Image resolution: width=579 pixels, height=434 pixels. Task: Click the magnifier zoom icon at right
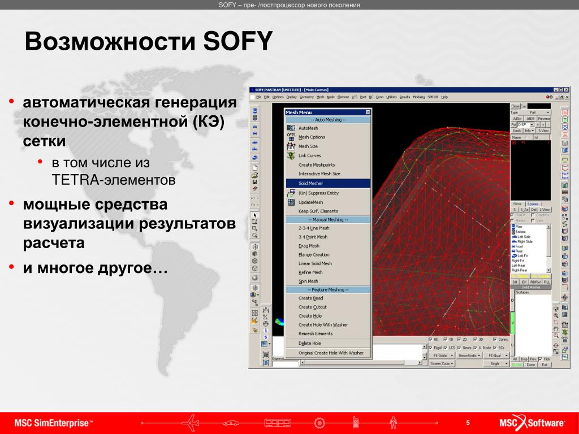[x=556, y=316]
